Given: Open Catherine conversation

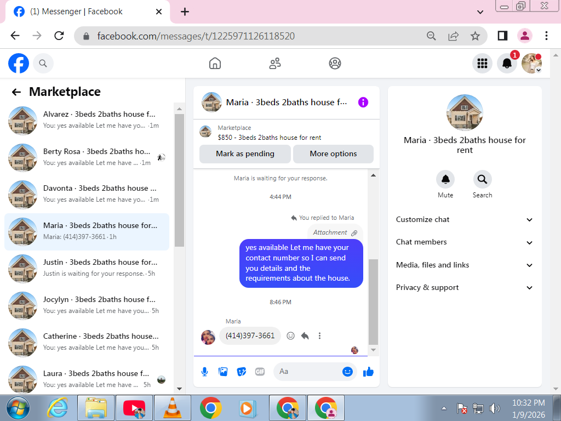Looking at the screenshot, I should [x=87, y=343].
